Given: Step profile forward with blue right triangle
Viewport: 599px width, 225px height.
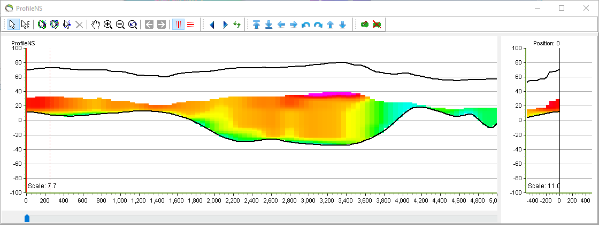Looking at the screenshot, I should pos(225,25).
